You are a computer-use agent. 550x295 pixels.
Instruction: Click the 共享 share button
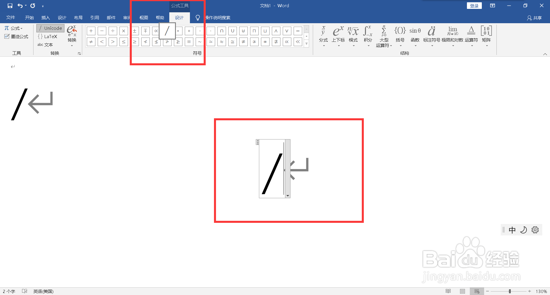point(535,18)
